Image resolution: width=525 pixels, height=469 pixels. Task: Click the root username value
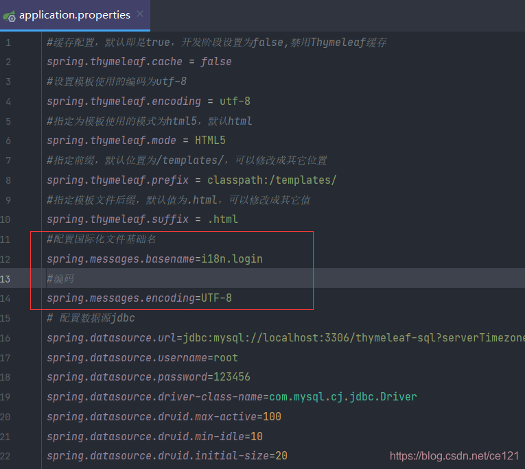tap(226, 358)
